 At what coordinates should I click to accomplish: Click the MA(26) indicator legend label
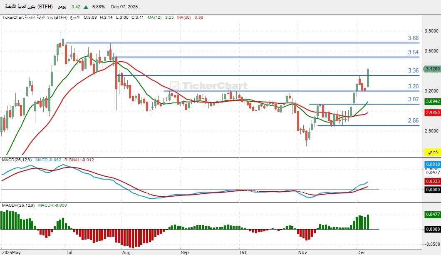(183, 17)
